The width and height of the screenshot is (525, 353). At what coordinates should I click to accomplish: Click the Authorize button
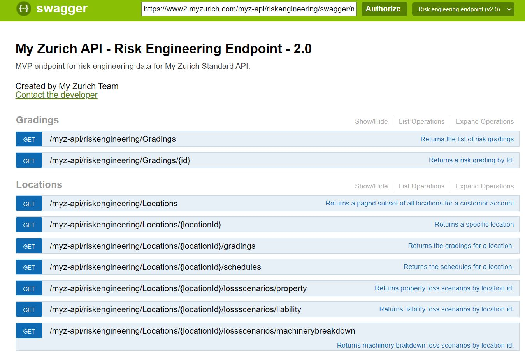[x=384, y=9]
